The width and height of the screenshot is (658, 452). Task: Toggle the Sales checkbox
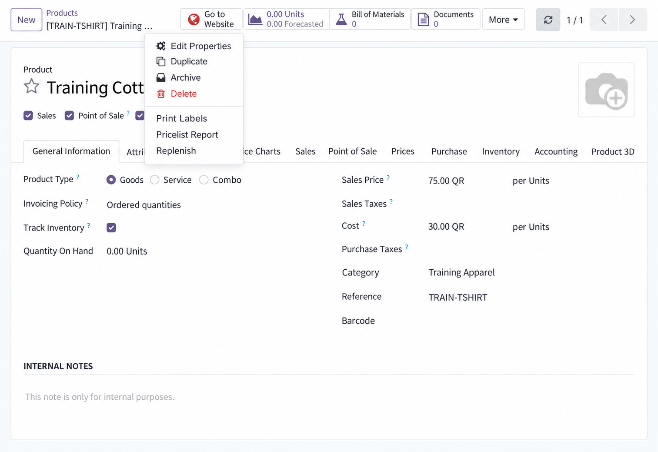tap(28, 115)
